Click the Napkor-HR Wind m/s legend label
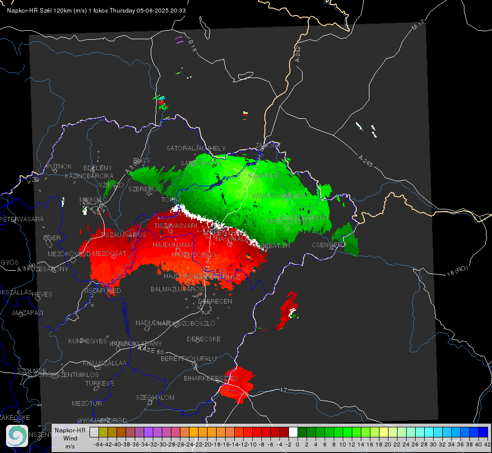Viewport: 492px width, 453px height. [70, 438]
